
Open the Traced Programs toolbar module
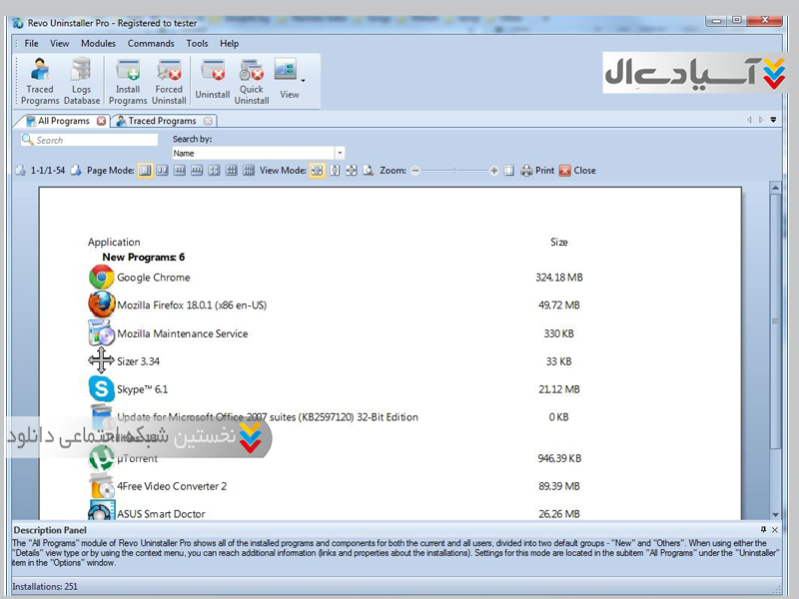[x=40, y=81]
